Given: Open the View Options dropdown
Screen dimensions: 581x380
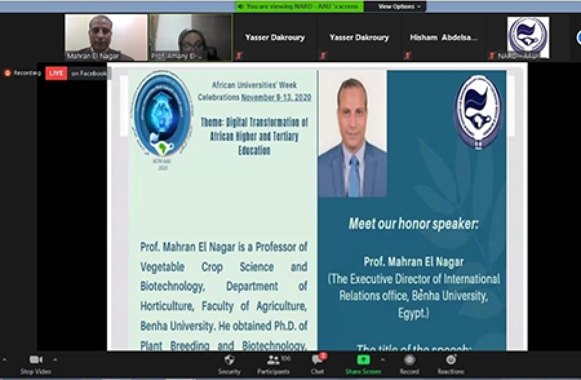Looking at the screenshot, I should point(400,6).
